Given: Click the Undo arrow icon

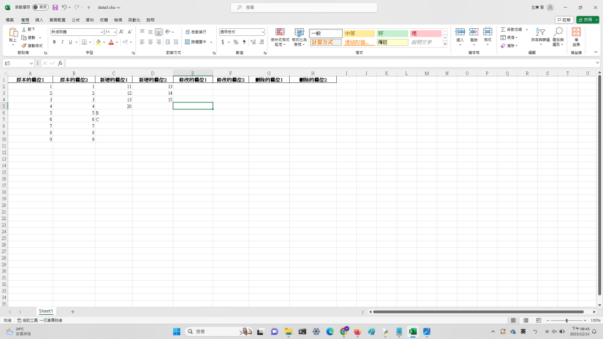Looking at the screenshot, I should 64,7.
